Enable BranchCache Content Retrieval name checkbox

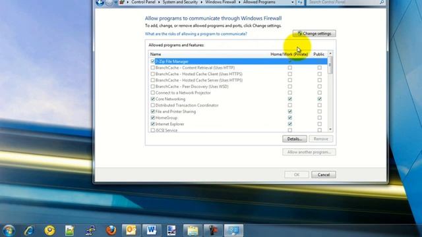click(153, 68)
